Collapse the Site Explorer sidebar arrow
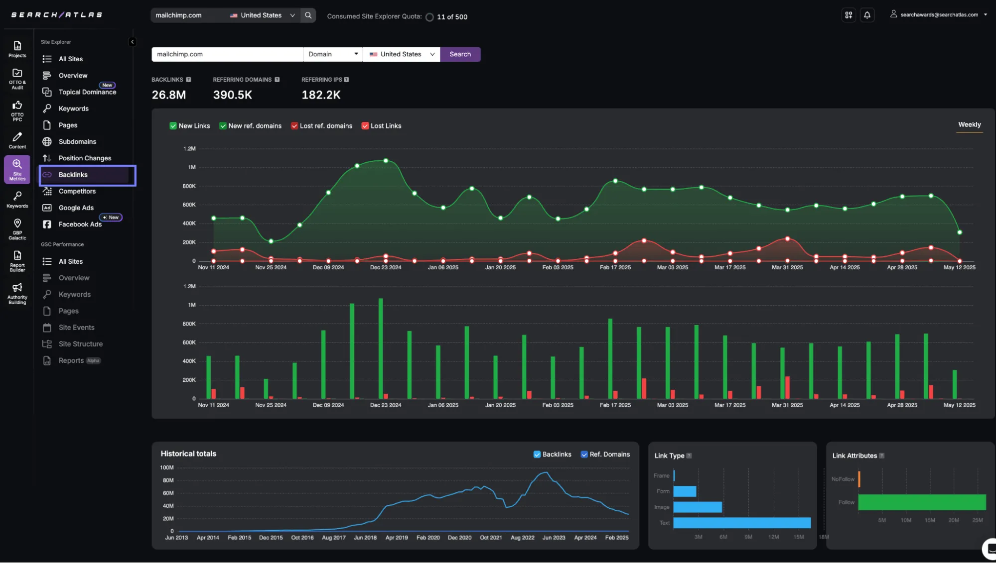The image size is (996, 563). click(x=132, y=42)
